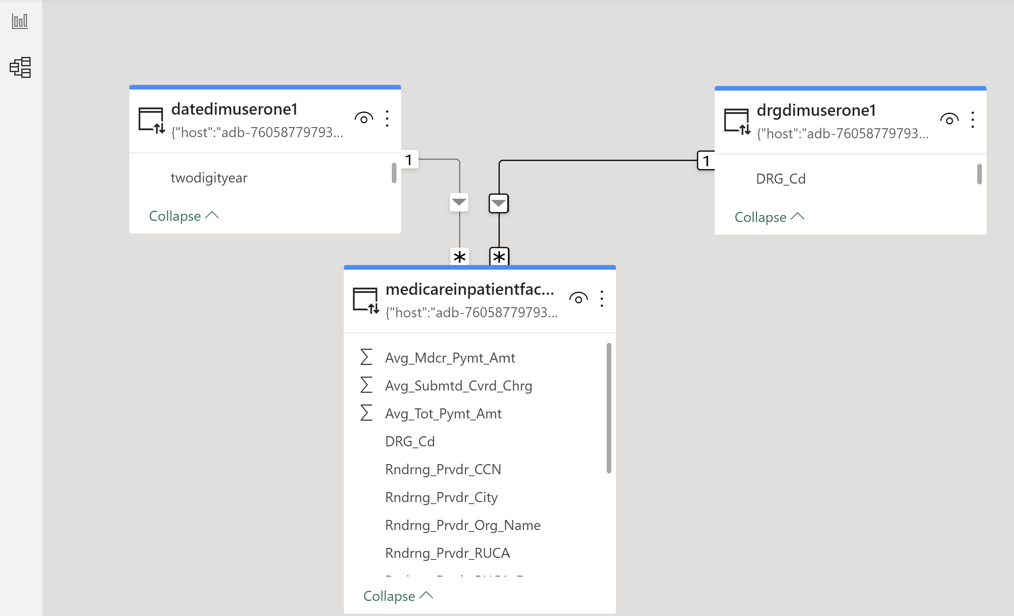This screenshot has height=616, width=1014.
Task: Open the Report view icon in sidebar
Action: pyautogui.click(x=20, y=21)
